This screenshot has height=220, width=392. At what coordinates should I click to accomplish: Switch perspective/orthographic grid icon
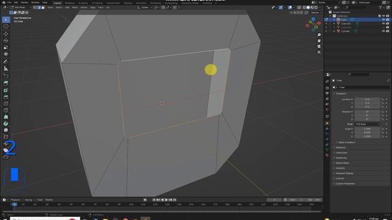319,52
